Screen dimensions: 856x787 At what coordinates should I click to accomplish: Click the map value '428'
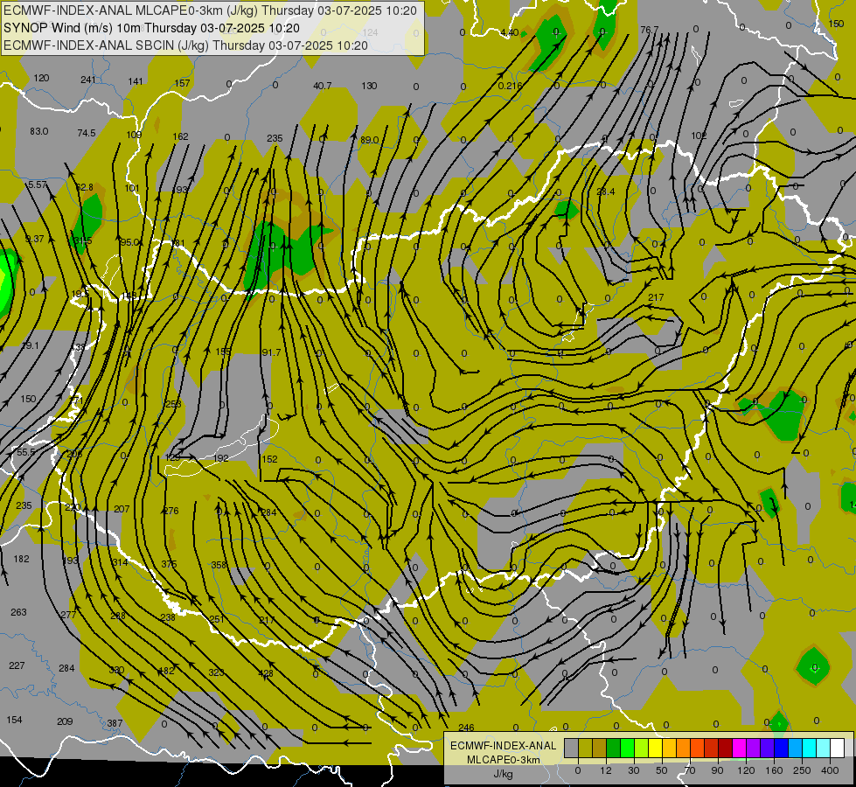pyautogui.click(x=266, y=673)
